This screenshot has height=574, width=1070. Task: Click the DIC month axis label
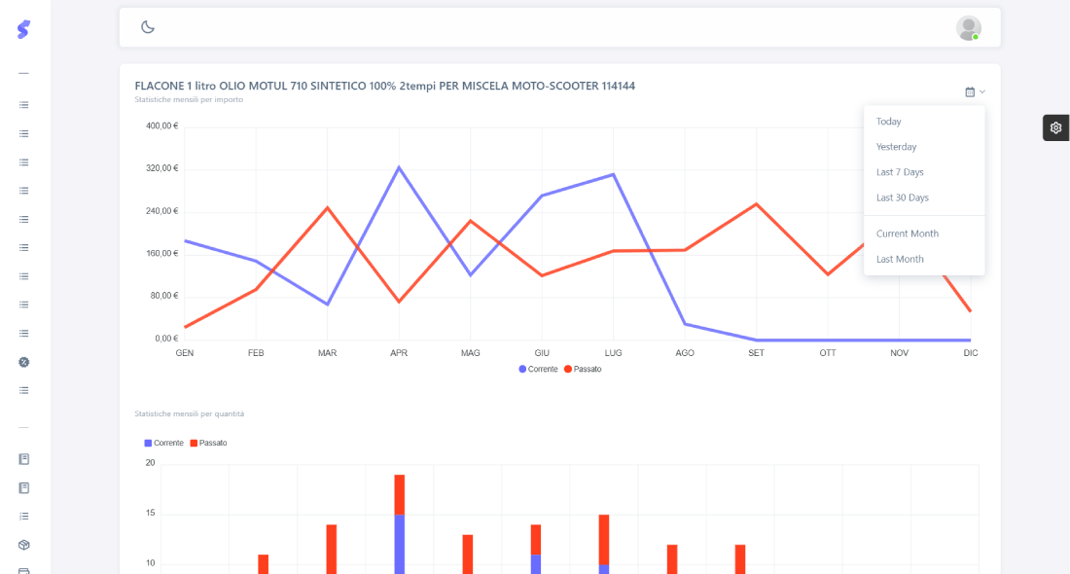point(971,353)
